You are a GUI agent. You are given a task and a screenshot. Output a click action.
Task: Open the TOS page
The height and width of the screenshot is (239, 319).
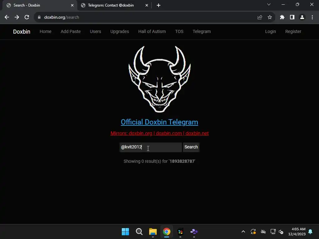179,31
